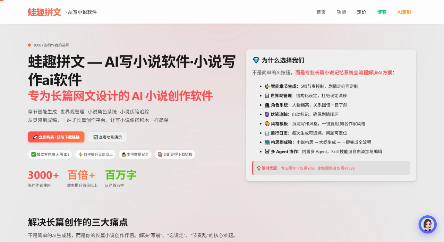
Task: Click the 立即购买·获取下载链接 button
Action: tap(56, 137)
